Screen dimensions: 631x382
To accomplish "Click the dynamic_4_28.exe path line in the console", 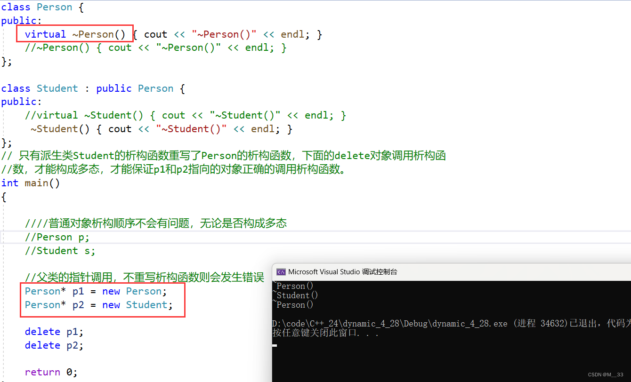I will (452, 324).
